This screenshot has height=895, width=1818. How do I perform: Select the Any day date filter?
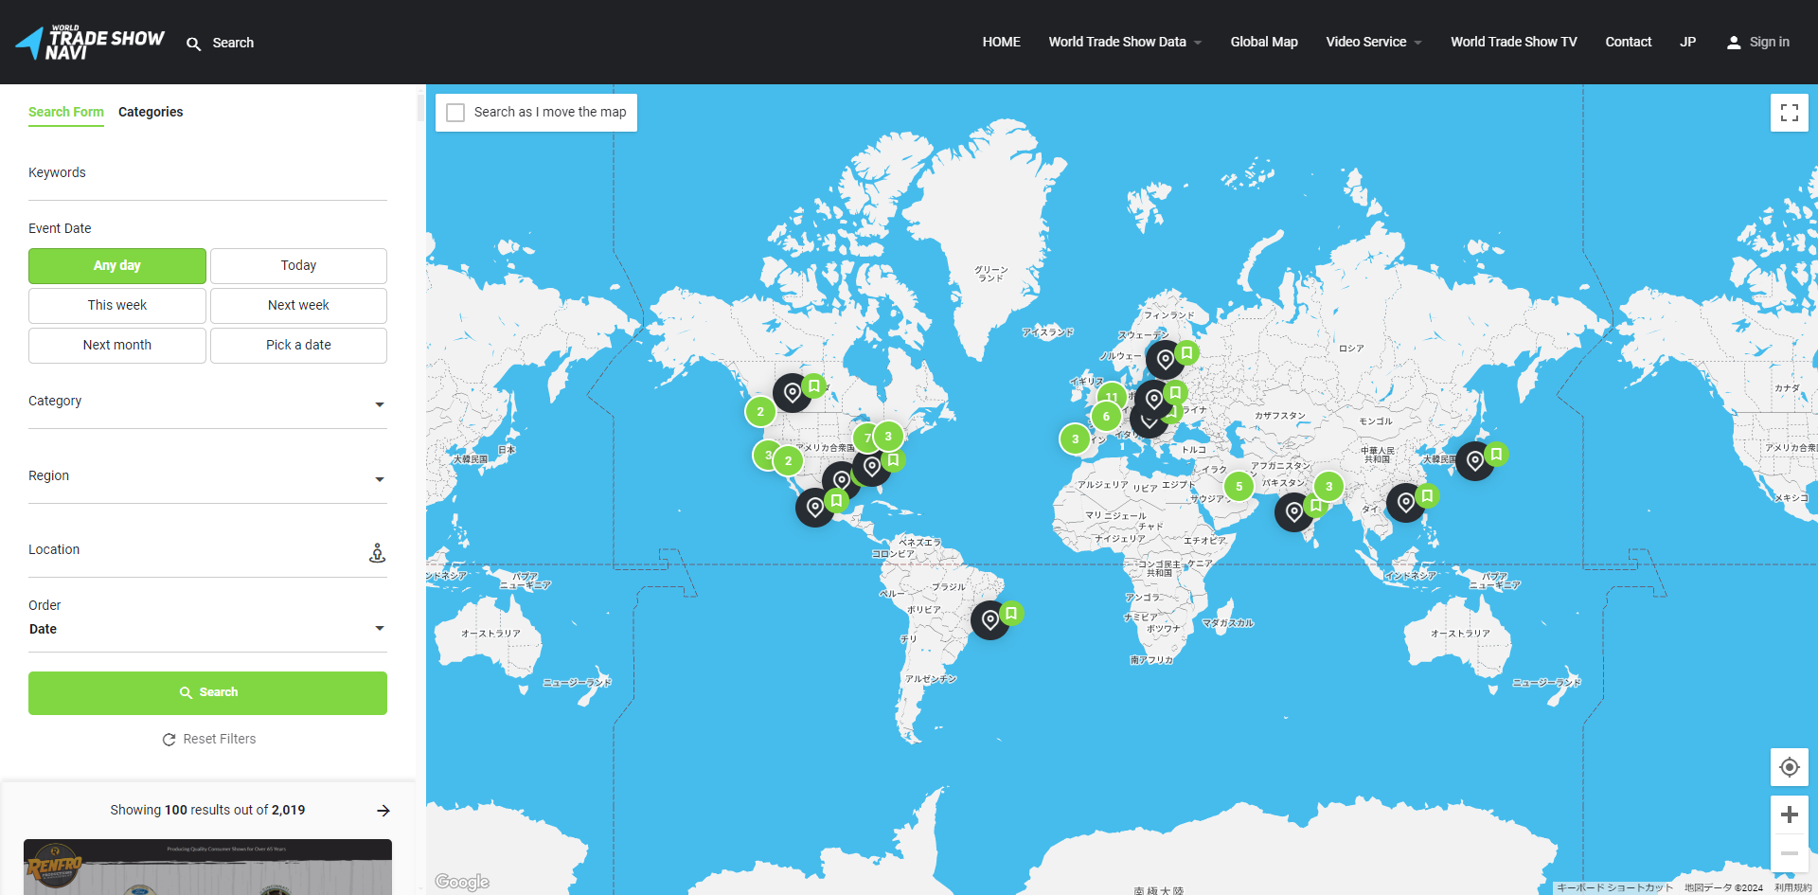click(117, 266)
